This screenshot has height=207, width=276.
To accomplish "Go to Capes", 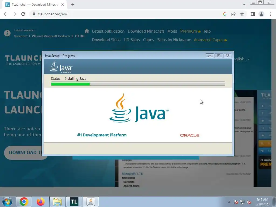I will [149, 40].
